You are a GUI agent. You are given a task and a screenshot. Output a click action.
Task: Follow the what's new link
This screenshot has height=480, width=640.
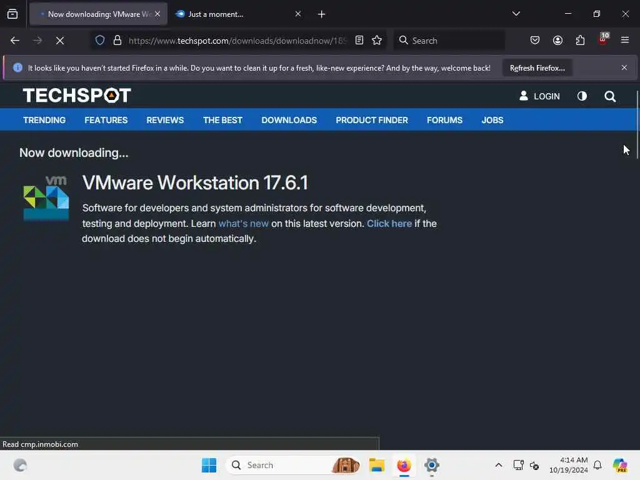click(244, 224)
